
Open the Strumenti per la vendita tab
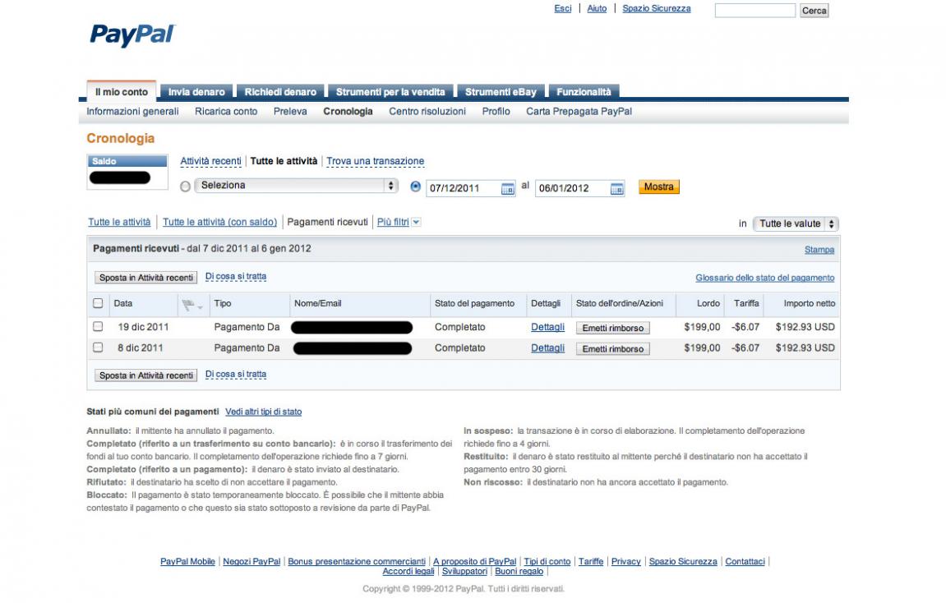coord(390,92)
